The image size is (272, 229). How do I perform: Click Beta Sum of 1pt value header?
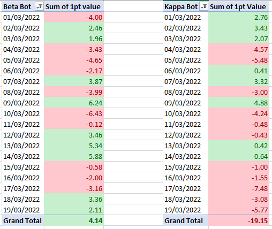tap(74, 6)
